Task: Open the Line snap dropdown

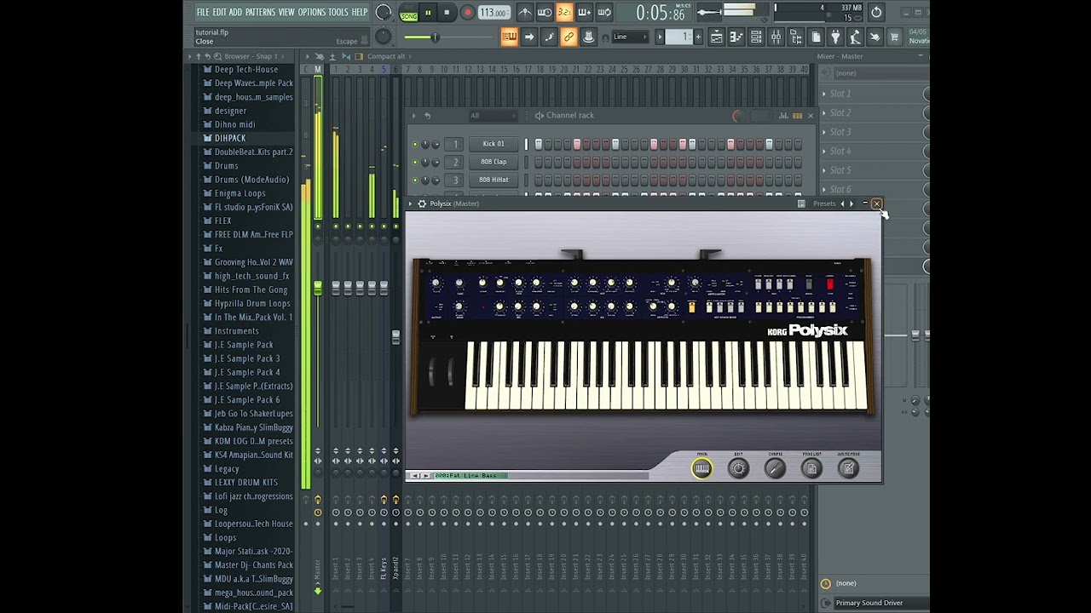Action: point(632,37)
